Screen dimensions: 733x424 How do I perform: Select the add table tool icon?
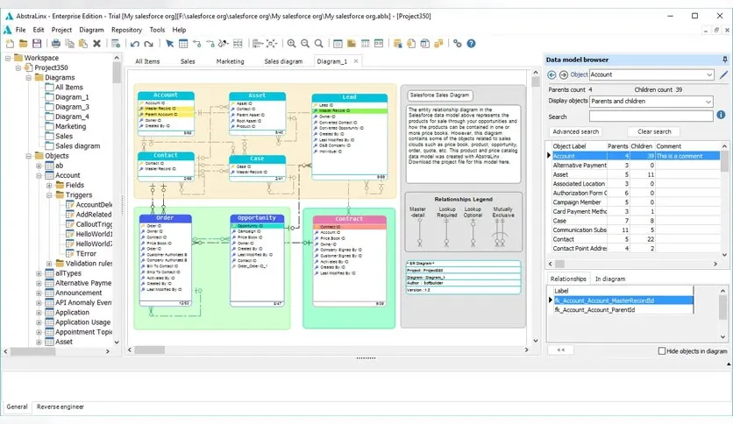(183, 44)
